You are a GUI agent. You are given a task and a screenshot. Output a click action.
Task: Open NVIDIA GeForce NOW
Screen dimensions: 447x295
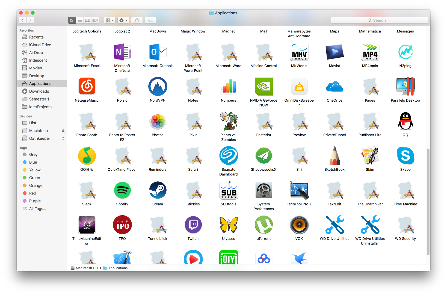point(264,86)
